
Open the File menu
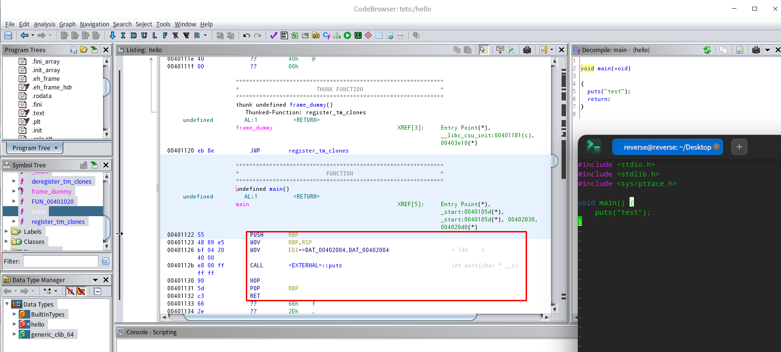pos(10,24)
